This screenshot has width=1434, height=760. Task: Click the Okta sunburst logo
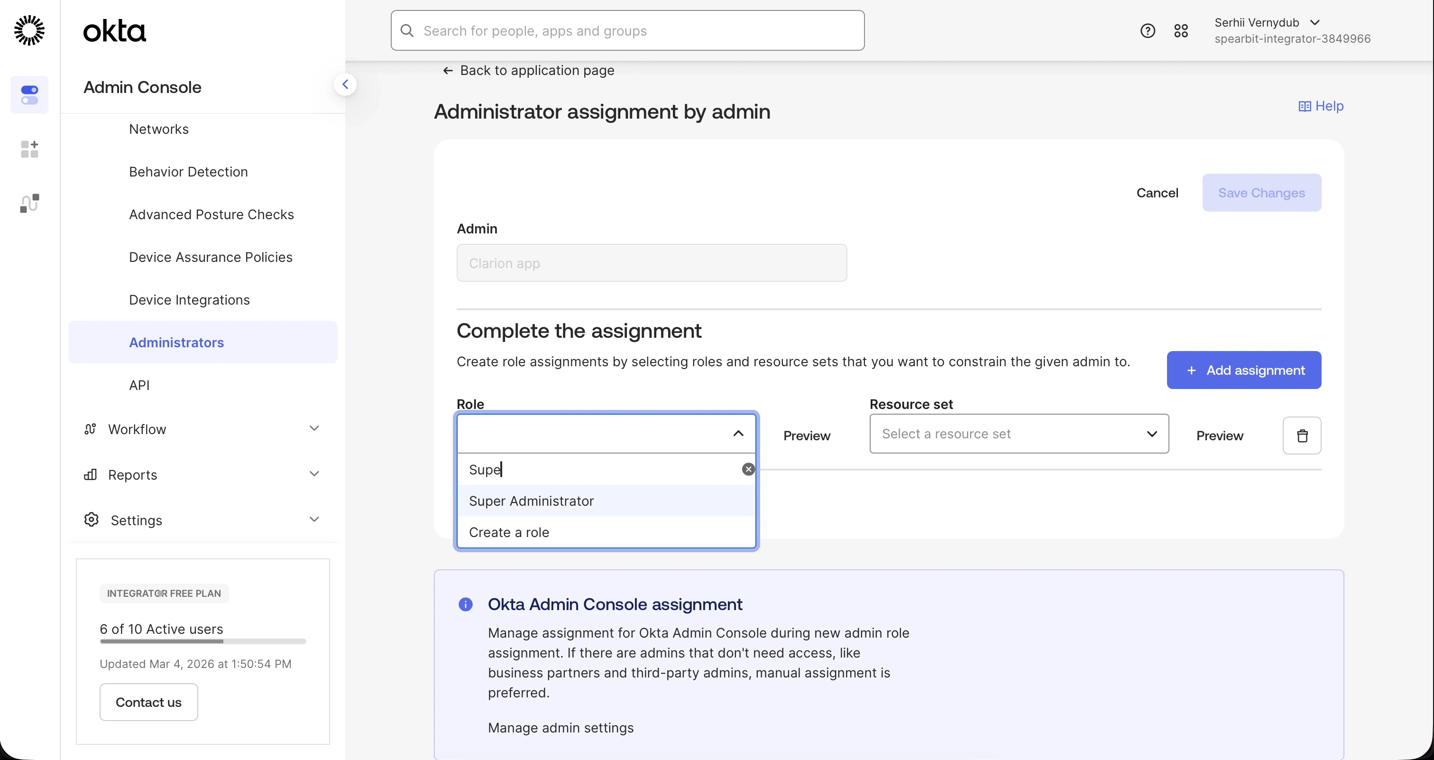pyautogui.click(x=29, y=31)
